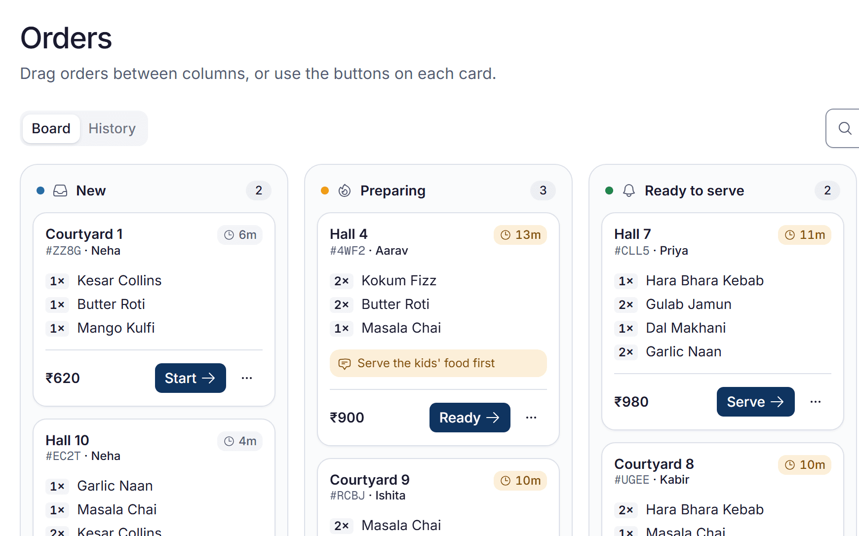Screen dimensions: 859x536
Task: Click the 10m timer badge on Courtyard 9
Action: (520, 481)
